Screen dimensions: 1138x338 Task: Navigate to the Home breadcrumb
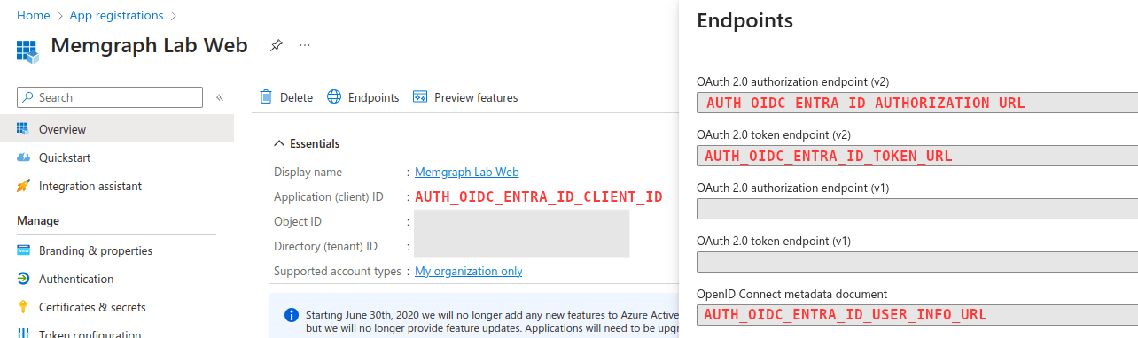click(x=33, y=15)
